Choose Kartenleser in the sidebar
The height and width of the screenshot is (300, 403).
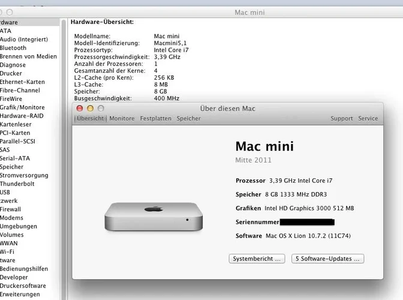pyautogui.click(x=16, y=124)
